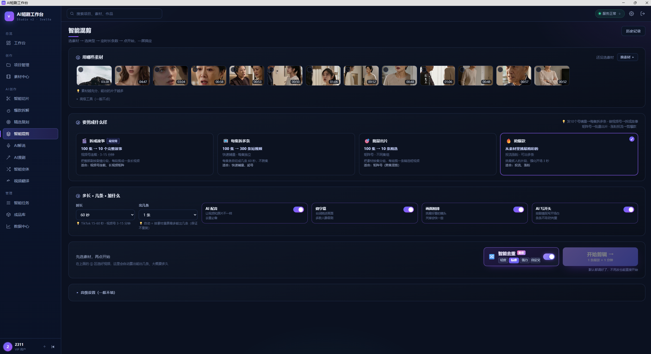Choose 自定义 dedup level
The width and height of the screenshot is (651, 354).
[535, 260]
